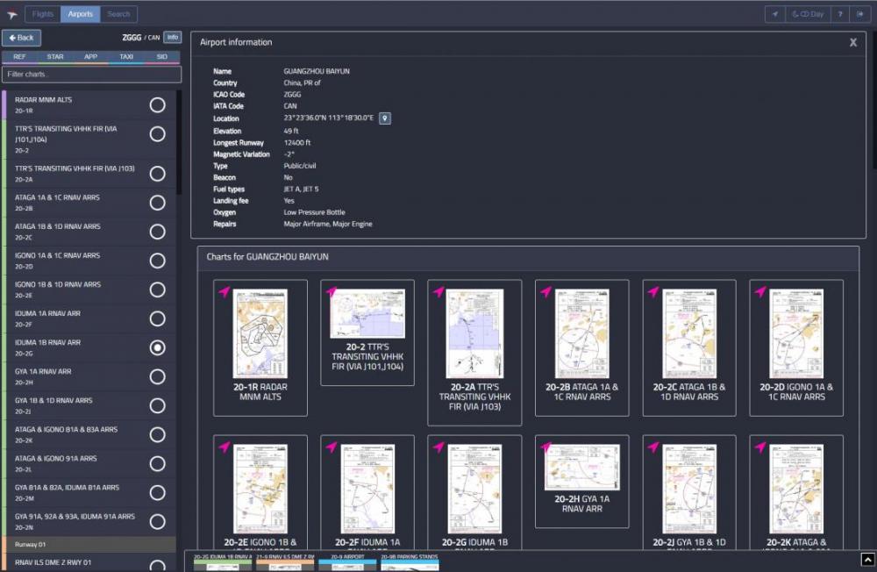Filter charts by STAR category
Screen dimensions: 877x572
coord(55,57)
